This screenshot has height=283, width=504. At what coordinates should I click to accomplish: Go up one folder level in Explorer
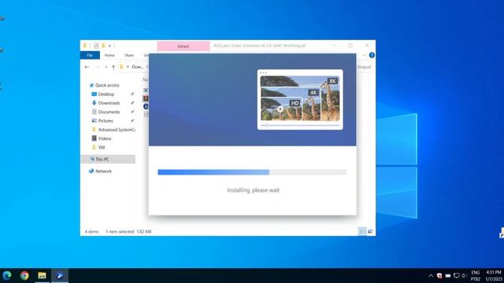coord(113,67)
